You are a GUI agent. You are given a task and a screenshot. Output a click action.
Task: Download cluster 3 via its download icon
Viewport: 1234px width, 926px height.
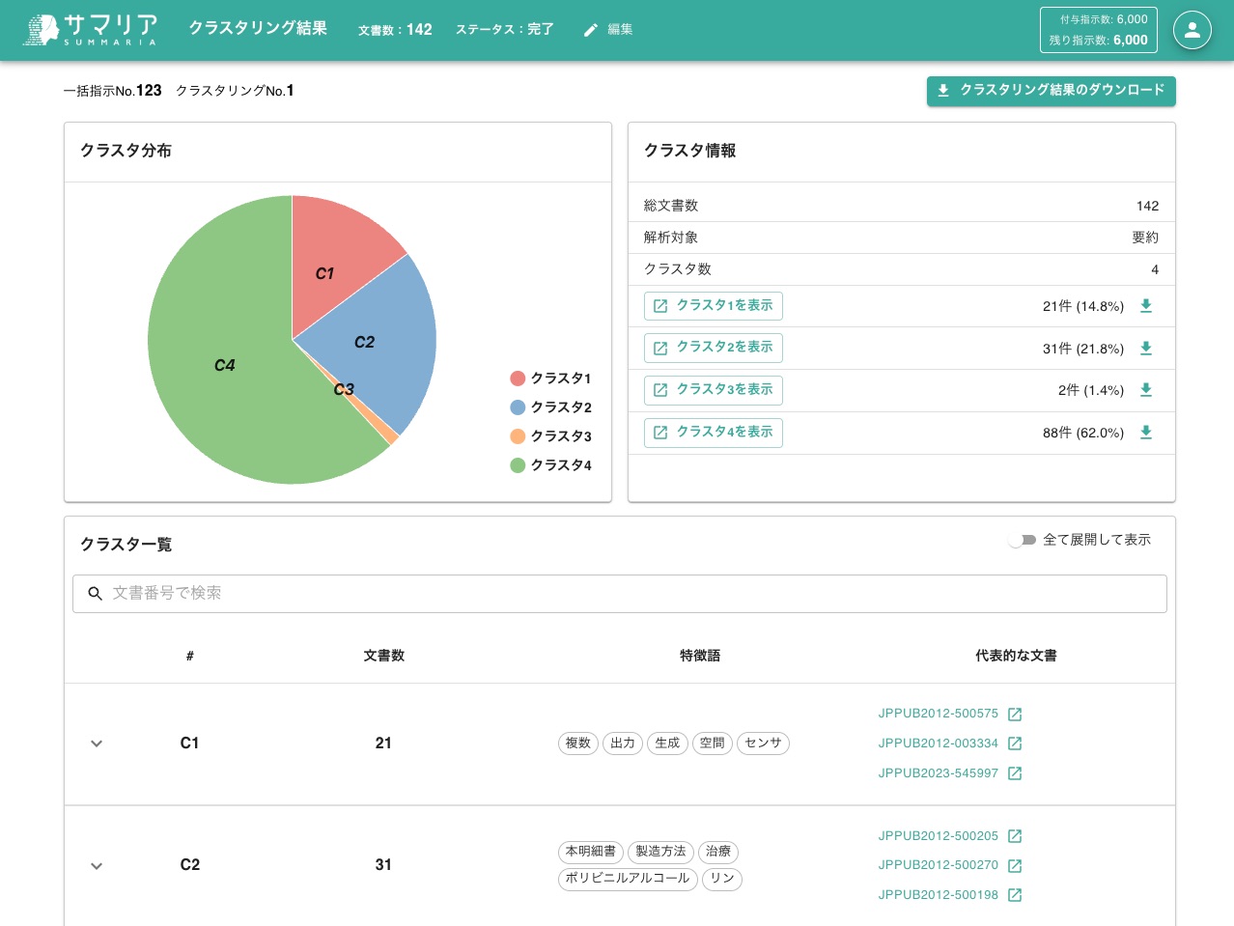pyautogui.click(x=1146, y=390)
